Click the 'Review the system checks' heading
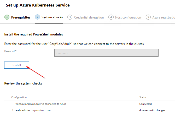This screenshot has height=121, width=175. point(23,83)
